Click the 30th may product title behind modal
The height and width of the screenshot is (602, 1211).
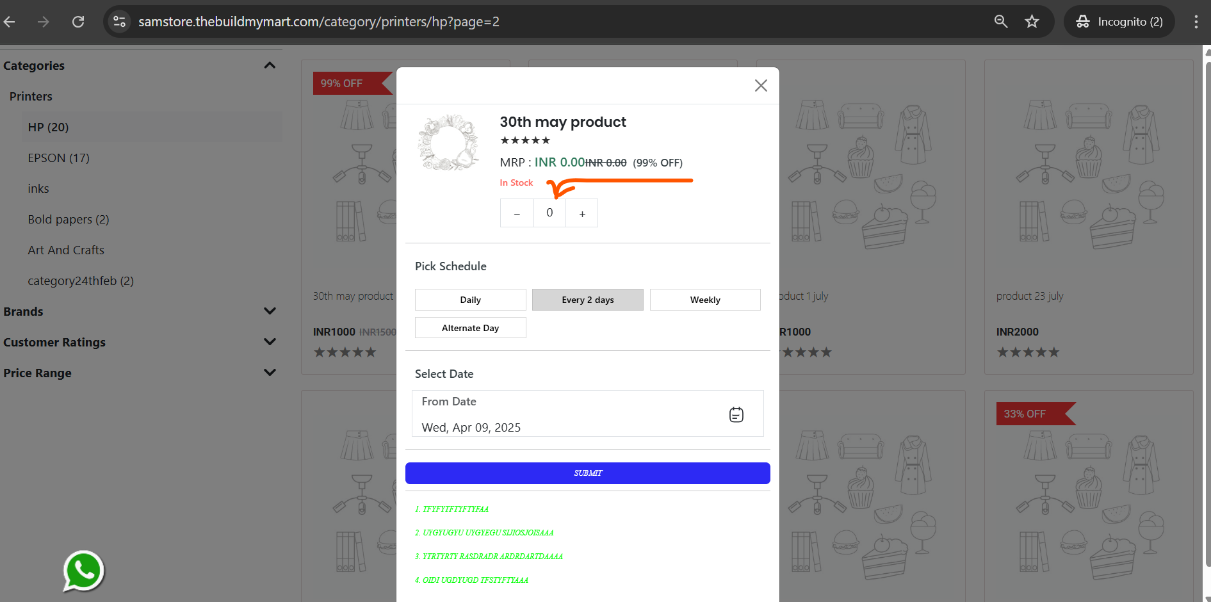[x=353, y=297]
